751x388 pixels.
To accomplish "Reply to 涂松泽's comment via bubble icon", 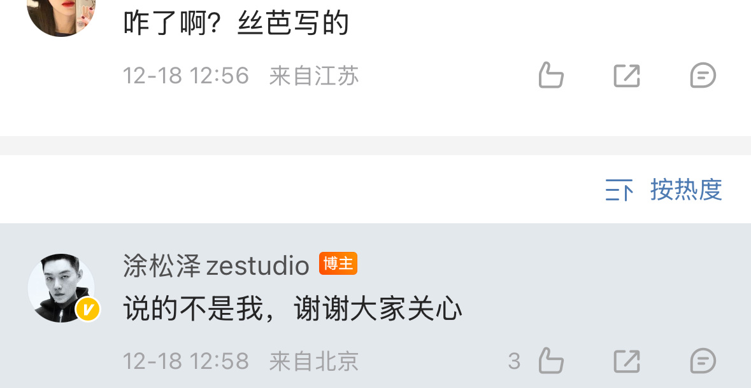I will coord(703,361).
